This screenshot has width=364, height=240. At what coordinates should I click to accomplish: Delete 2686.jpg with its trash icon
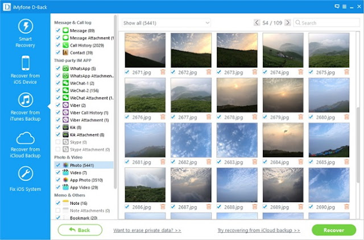pyautogui.click(x=163, y=207)
